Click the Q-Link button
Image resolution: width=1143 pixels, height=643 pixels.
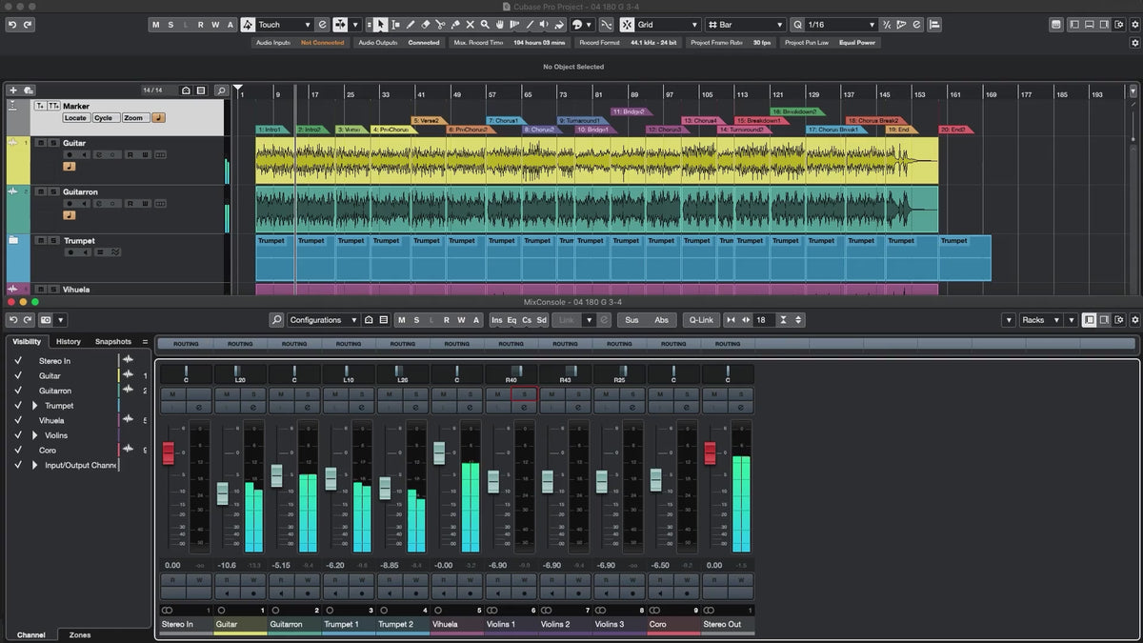click(x=700, y=320)
